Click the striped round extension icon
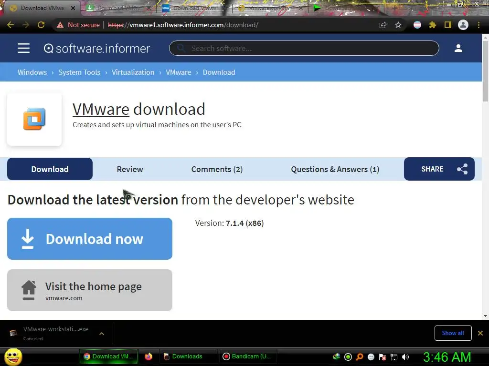The height and width of the screenshot is (366, 489). pos(417,25)
